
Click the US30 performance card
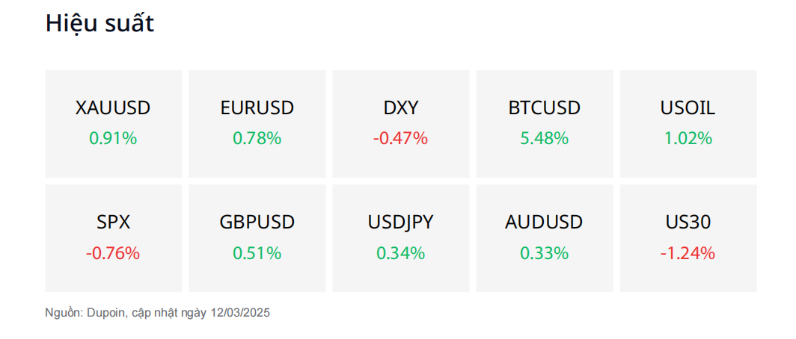[x=688, y=238]
